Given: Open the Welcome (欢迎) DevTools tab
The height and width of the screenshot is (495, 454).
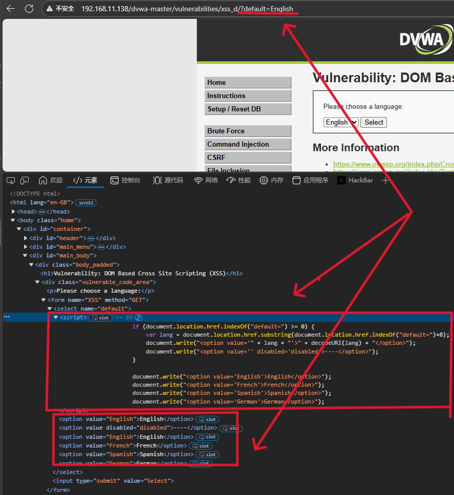Looking at the screenshot, I should pos(50,180).
